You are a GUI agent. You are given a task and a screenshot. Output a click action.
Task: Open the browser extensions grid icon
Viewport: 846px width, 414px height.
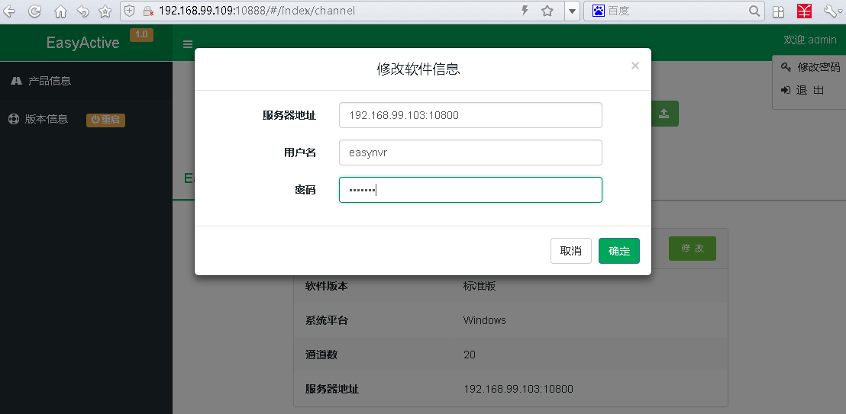click(778, 11)
